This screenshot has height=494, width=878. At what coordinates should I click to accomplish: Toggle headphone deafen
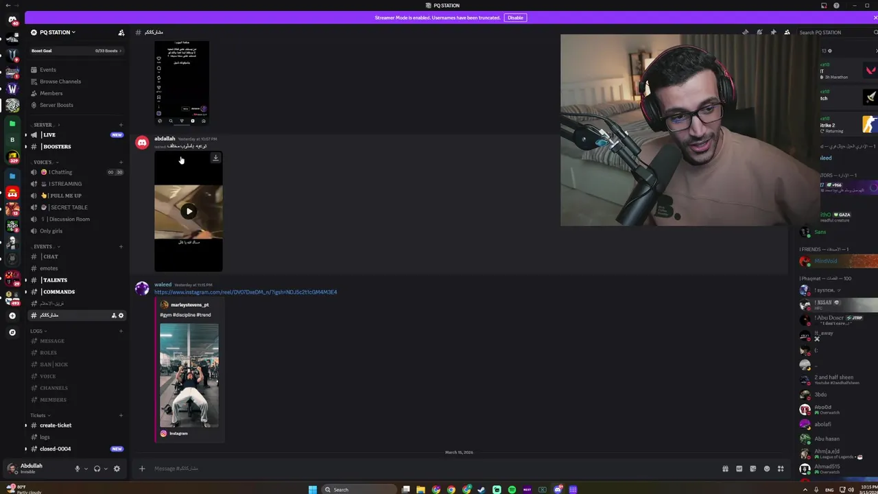pyautogui.click(x=97, y=469)
